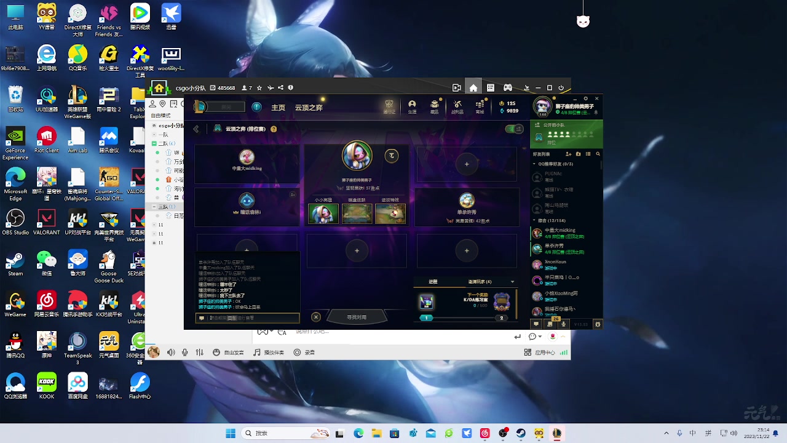The height and width of the screenshot is (443, 787).
Task: Favorite the YY channel with star icon
Action: 259,88
